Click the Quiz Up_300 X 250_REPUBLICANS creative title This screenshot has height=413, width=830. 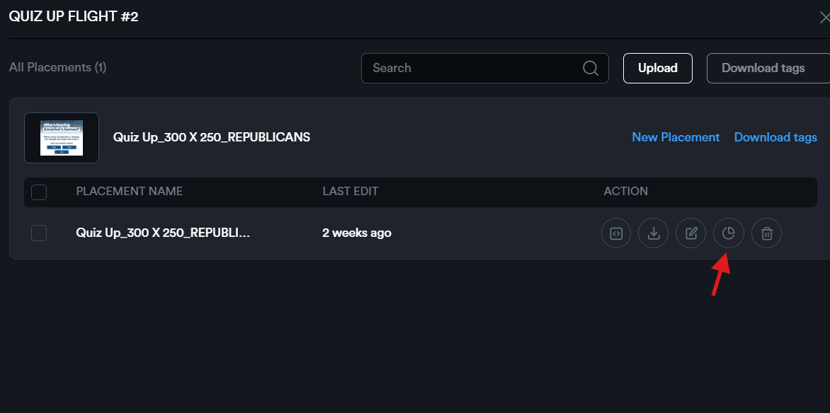(212, 137)
